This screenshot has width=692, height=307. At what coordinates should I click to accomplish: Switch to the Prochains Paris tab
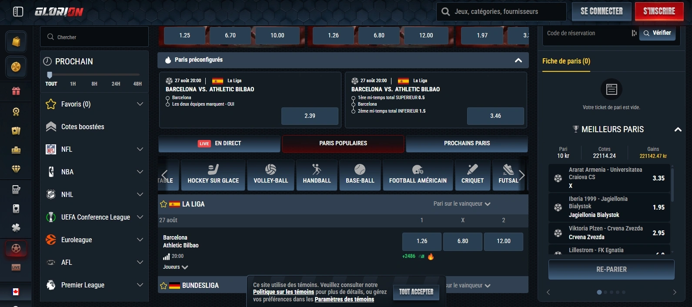[x=467, y=143]
